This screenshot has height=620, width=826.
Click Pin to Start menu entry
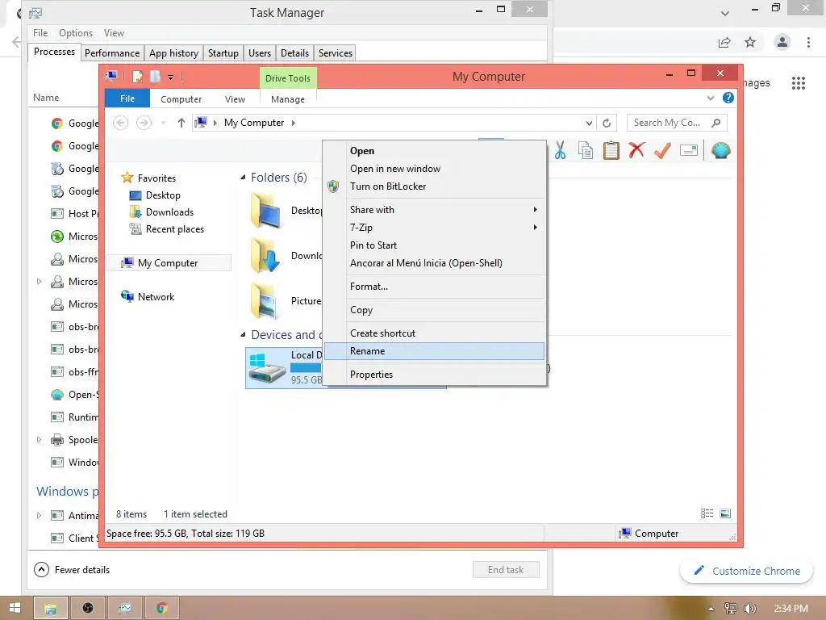(434, 245)
